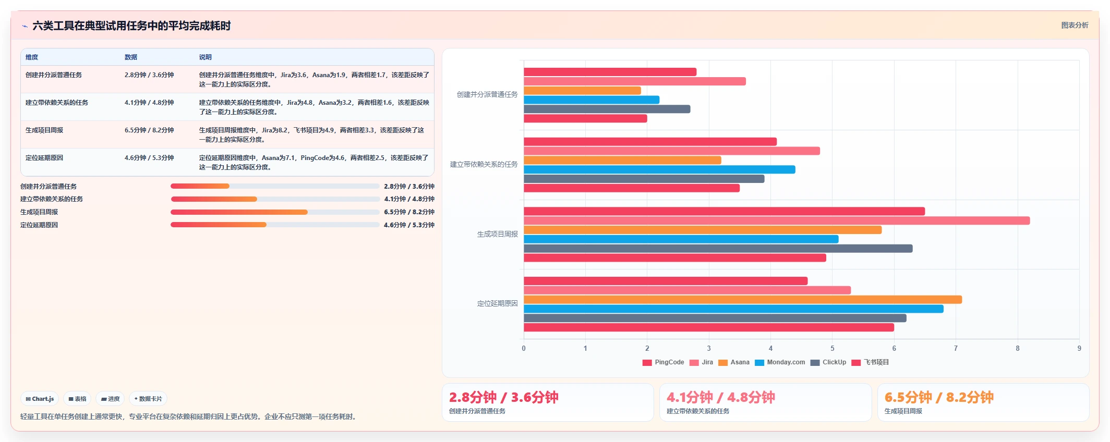
Task: Click the 创建并分派普通任务 progress bar
Action: click(x=275, y=186)
